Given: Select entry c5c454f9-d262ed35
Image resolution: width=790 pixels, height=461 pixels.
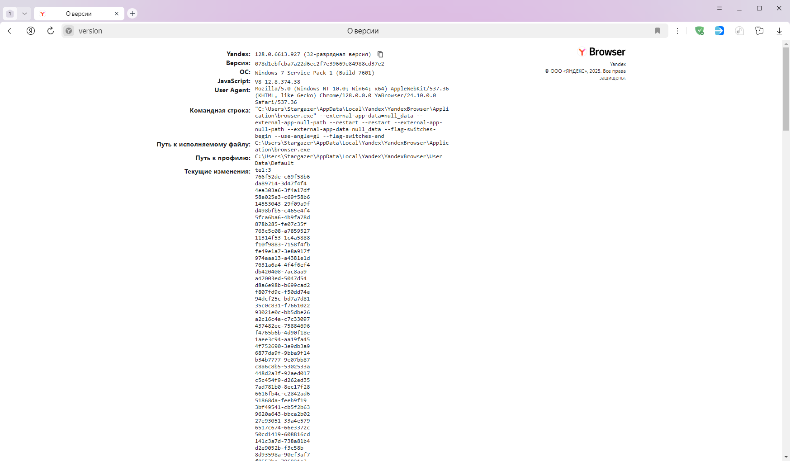Looking at the screenshot, I should point(282,380).
